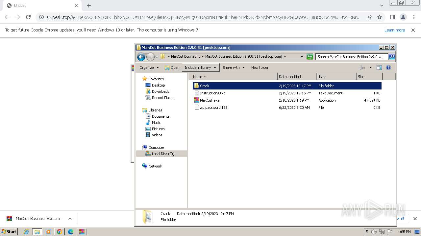Open download item options chevron
The image size is (421, 236).
(70, 219)
